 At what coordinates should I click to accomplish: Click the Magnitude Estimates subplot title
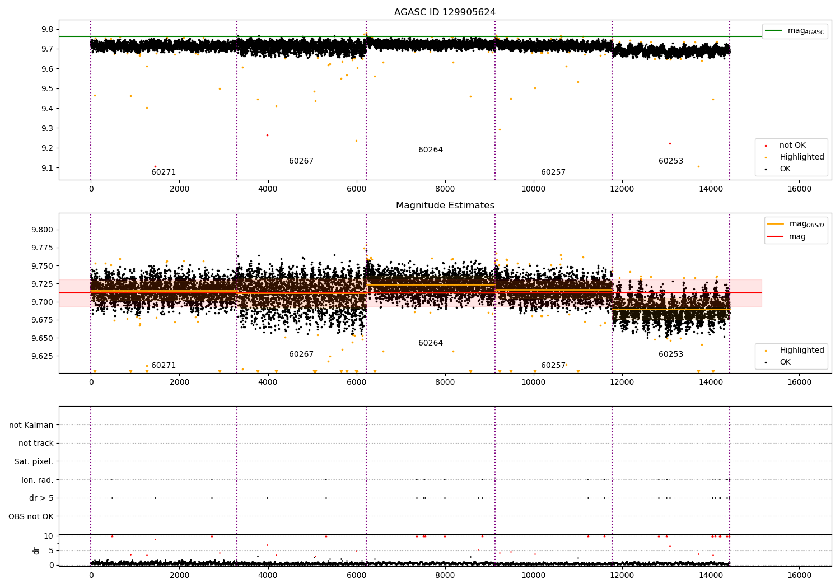tap(445, 206)
